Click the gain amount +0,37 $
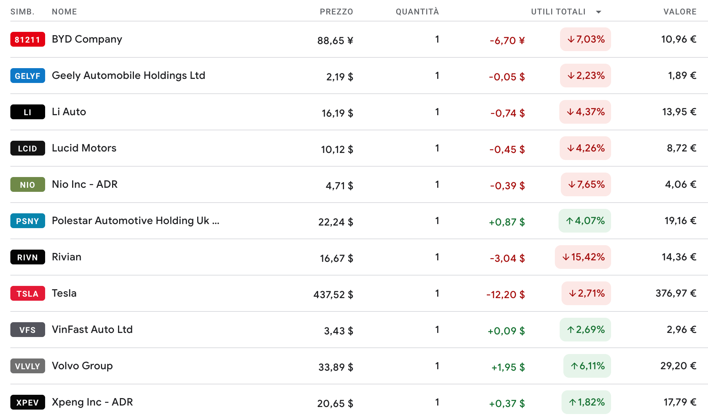The width and height of the screenshot is (708, 417). (x=507, y=403)
